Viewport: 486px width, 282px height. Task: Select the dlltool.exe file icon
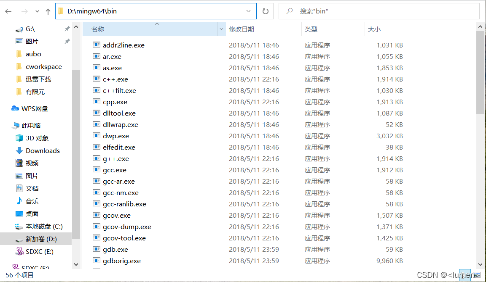pyautogui.click(x=97, y=113)
